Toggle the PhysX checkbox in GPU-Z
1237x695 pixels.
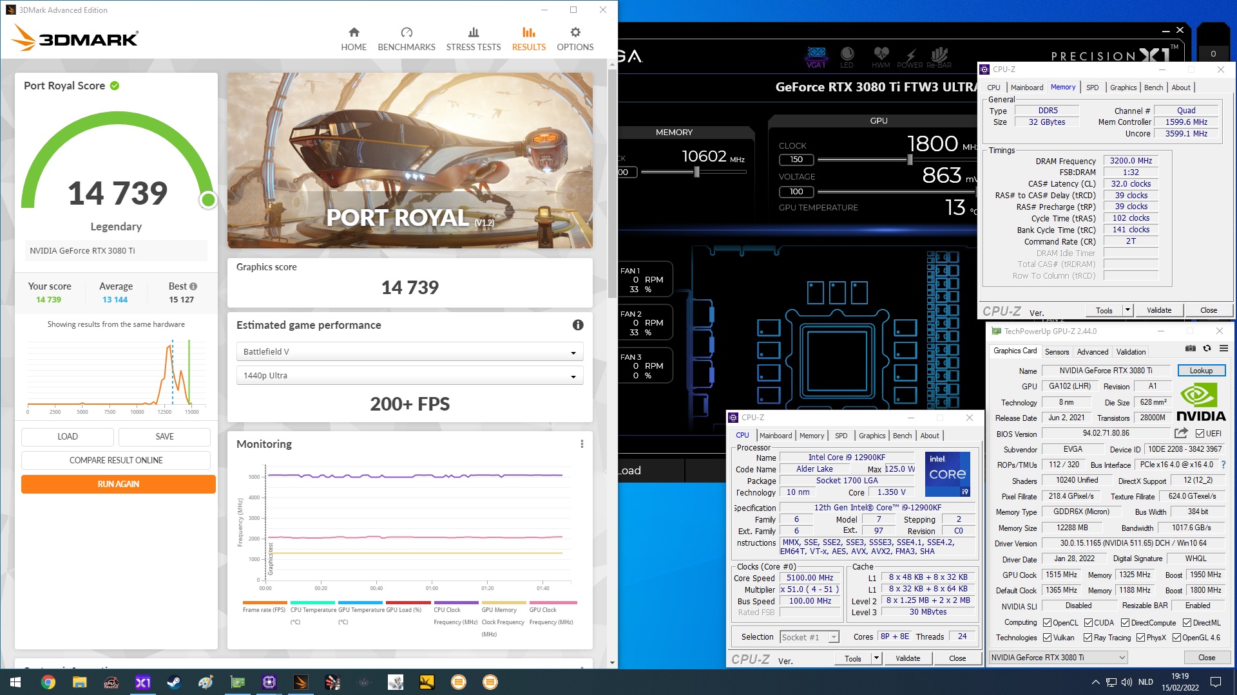pos(1140,638)
